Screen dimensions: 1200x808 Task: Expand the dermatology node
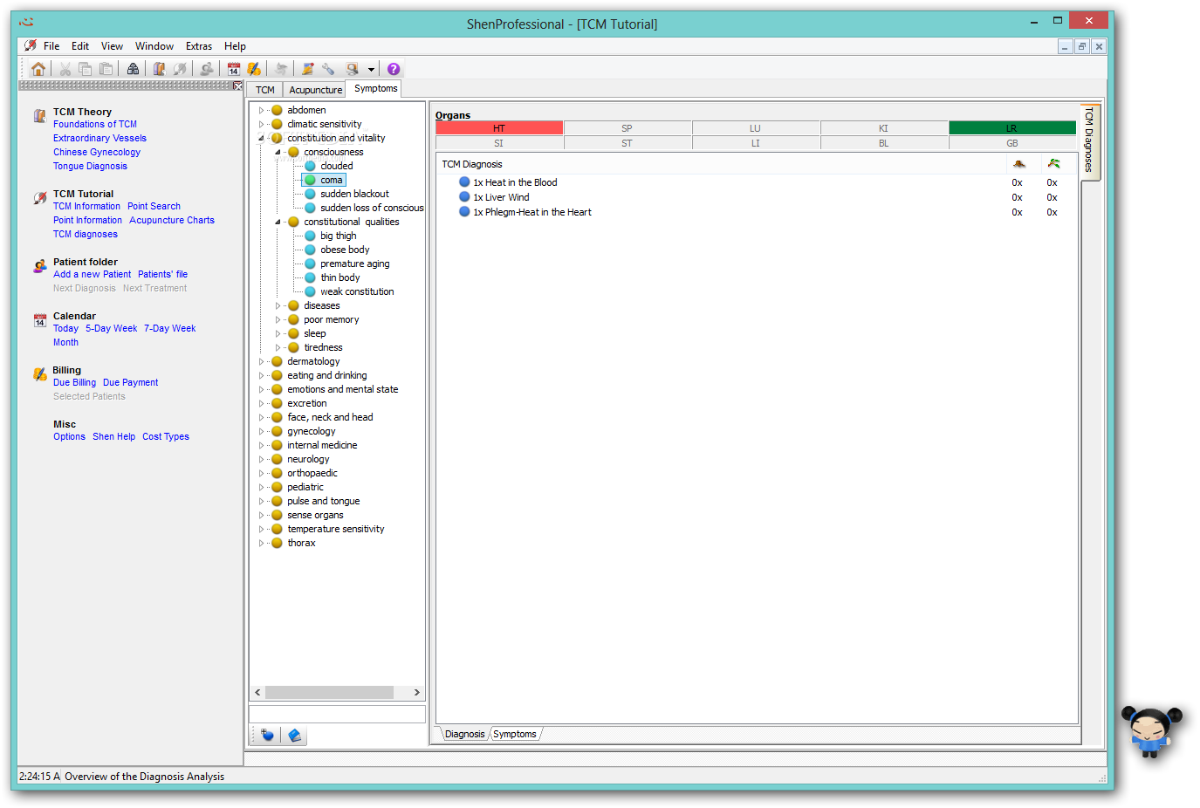261,361
